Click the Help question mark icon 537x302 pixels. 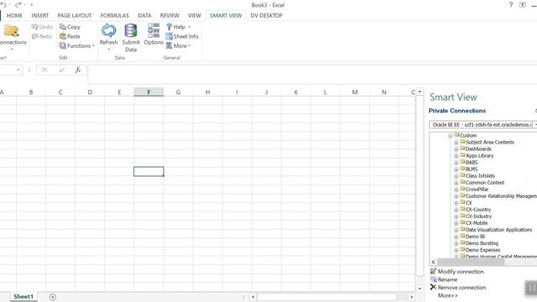[x=169, y=27]
